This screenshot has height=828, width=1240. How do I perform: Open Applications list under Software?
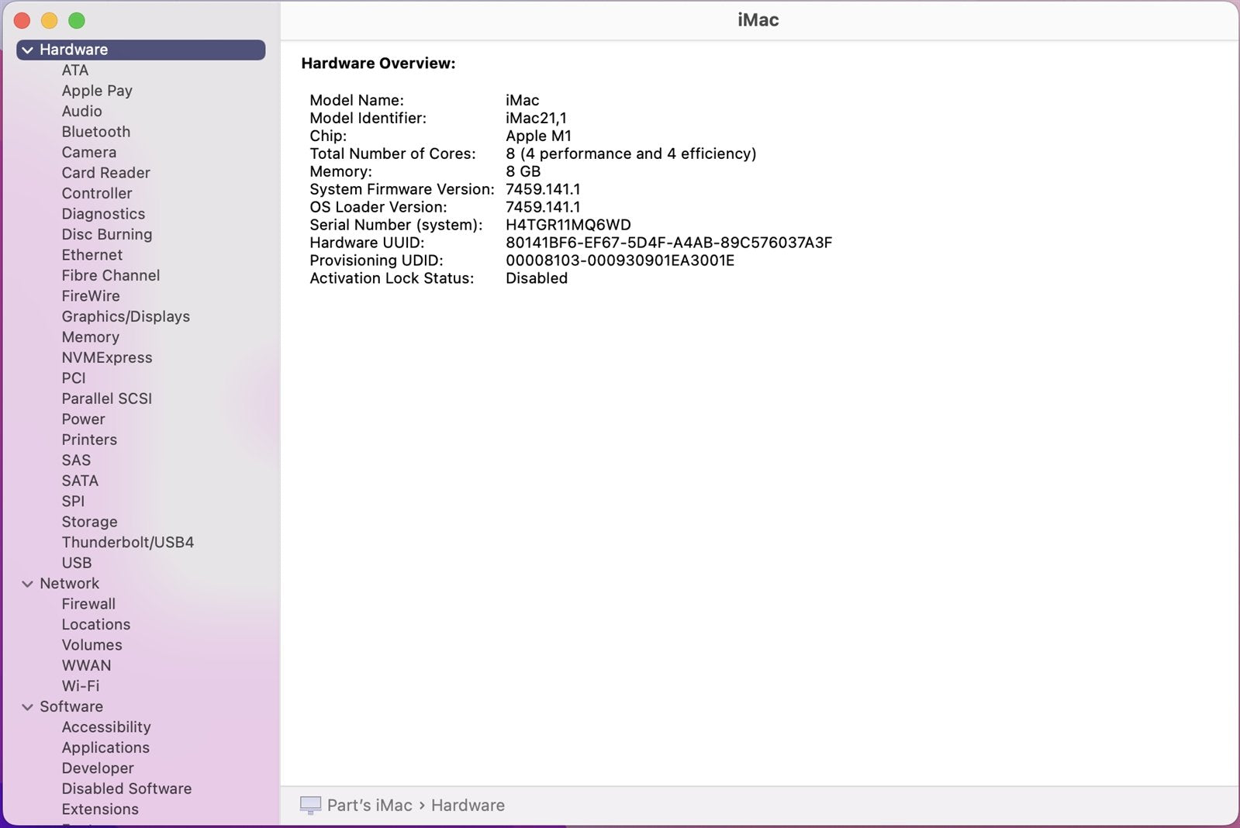[105, 748]
